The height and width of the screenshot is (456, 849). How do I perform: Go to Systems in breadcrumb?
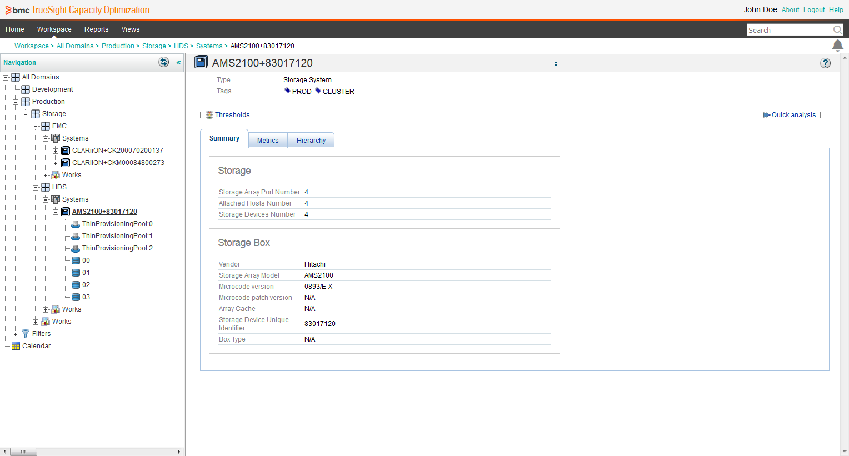209,46
